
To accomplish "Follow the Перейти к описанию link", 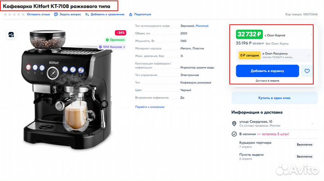I will pos(150,107).
